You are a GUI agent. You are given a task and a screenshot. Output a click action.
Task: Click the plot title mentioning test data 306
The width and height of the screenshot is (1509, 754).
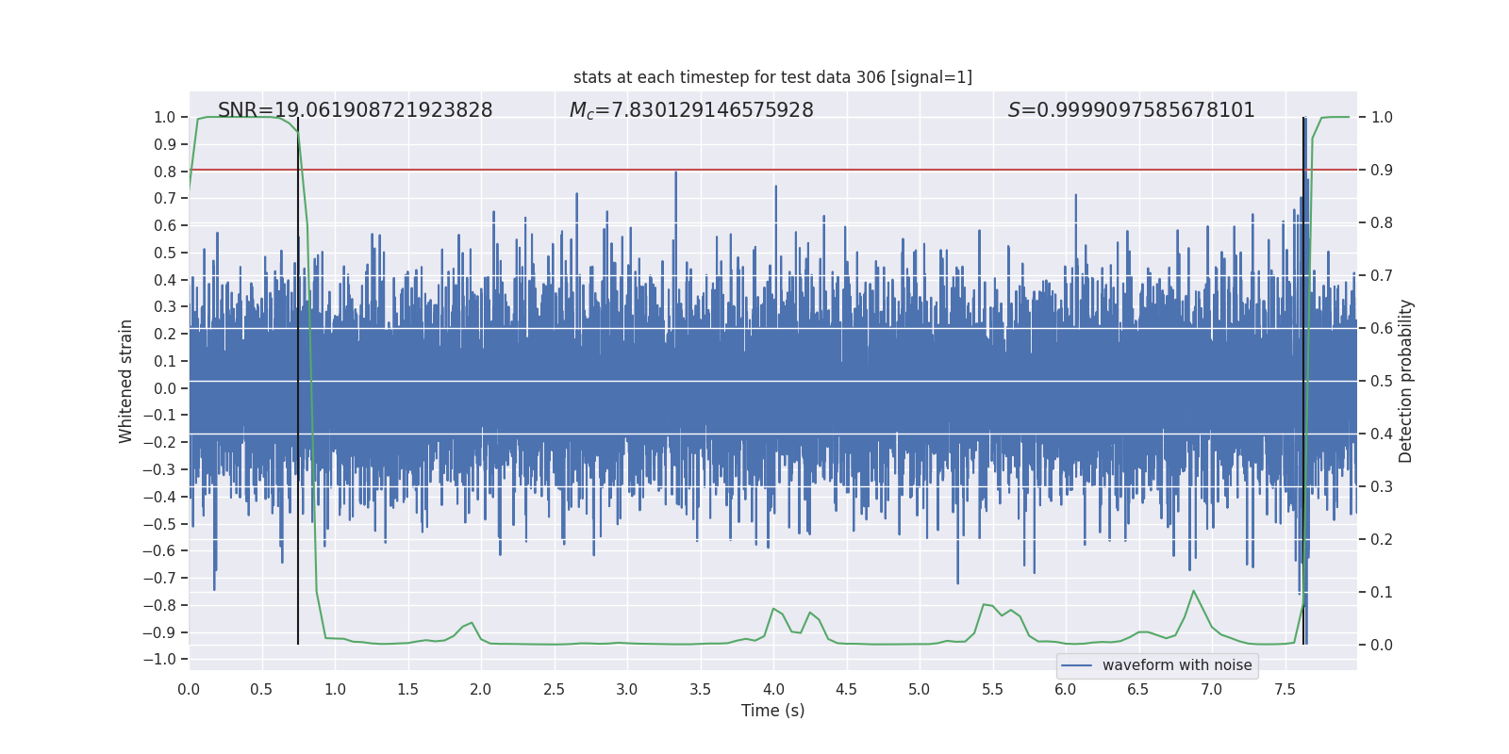[772, 77]
